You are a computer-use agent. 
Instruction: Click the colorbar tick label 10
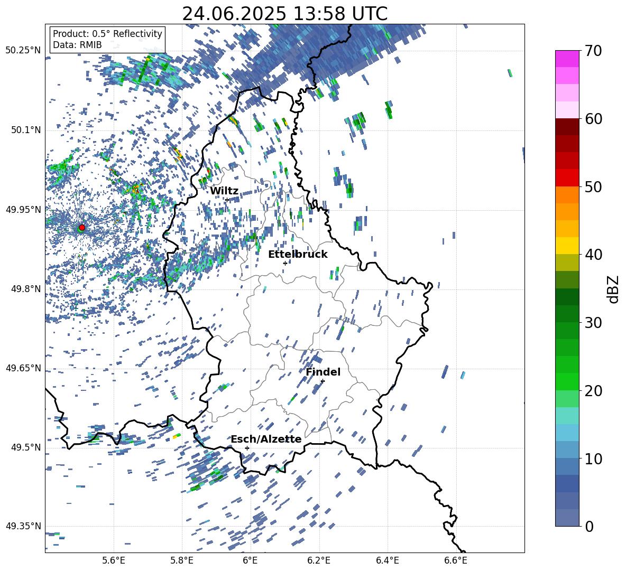593,458
